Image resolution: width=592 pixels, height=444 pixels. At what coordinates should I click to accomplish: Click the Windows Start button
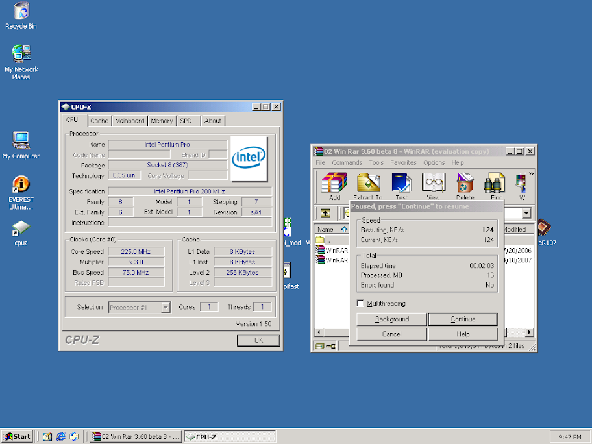pyautogui.click(x=17, y=436)
